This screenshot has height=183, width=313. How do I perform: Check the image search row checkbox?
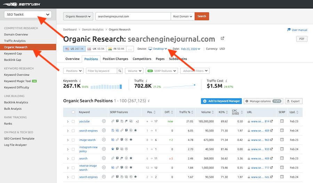pyautogui.click(x=73, y=140)
